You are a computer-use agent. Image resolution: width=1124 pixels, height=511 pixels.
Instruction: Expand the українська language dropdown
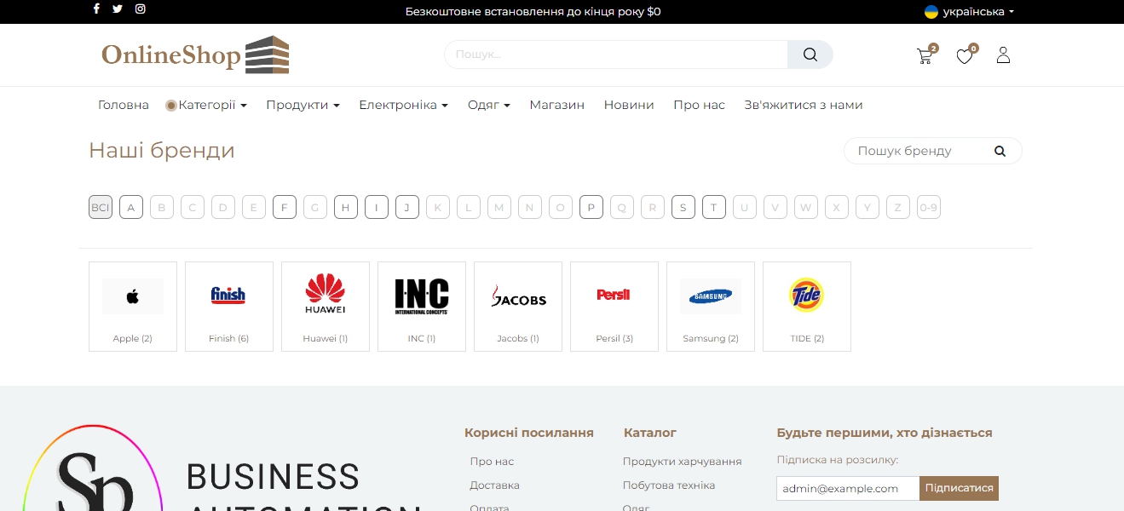970,12
